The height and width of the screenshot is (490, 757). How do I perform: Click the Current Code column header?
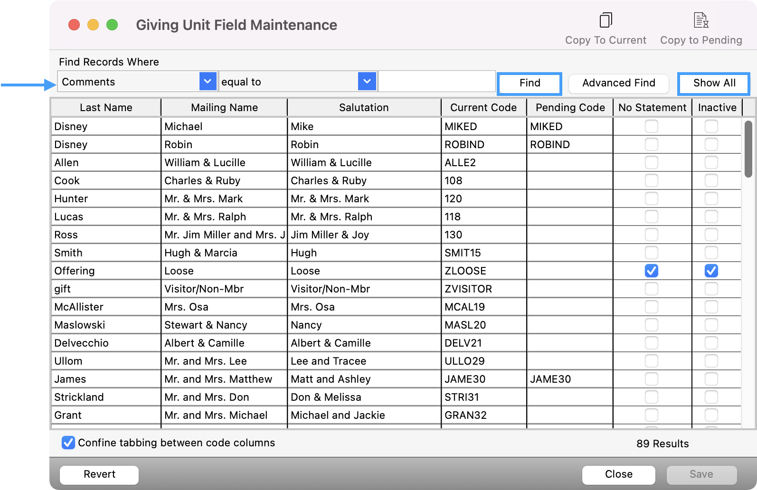click(x=483, y=108)
